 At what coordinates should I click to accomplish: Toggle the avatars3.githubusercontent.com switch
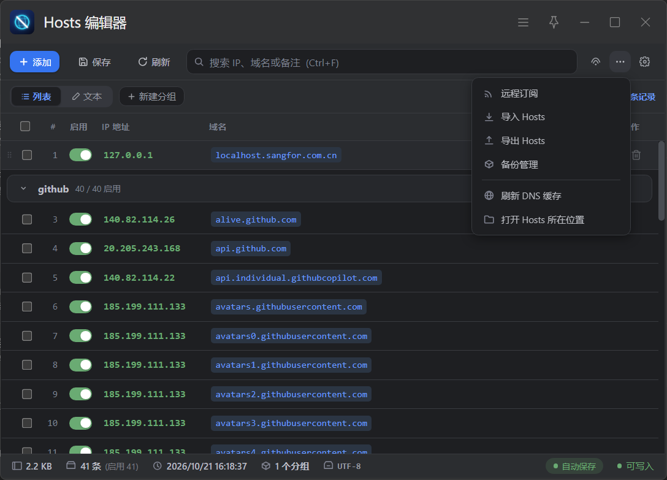click(80, 424)
